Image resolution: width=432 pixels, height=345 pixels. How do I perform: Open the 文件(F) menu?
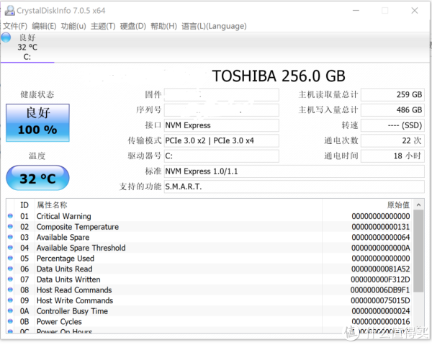pyautogui.click(x=15, y=26)
